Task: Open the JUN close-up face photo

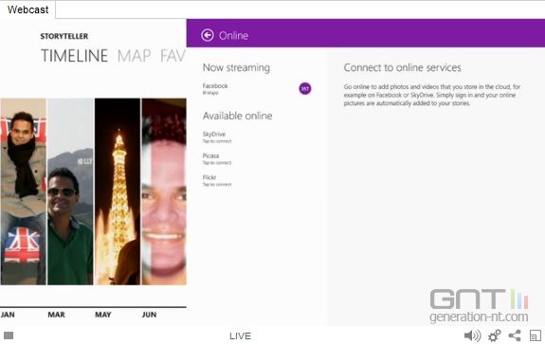Action: pos(164,191)
